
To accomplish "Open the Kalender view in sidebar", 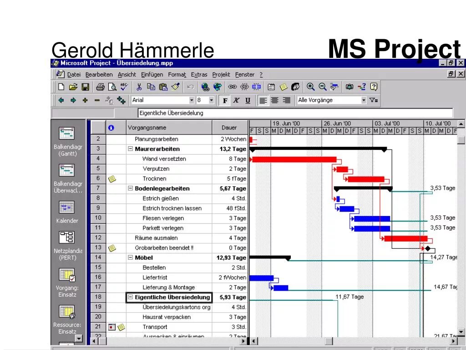I will tap(67, 212).
